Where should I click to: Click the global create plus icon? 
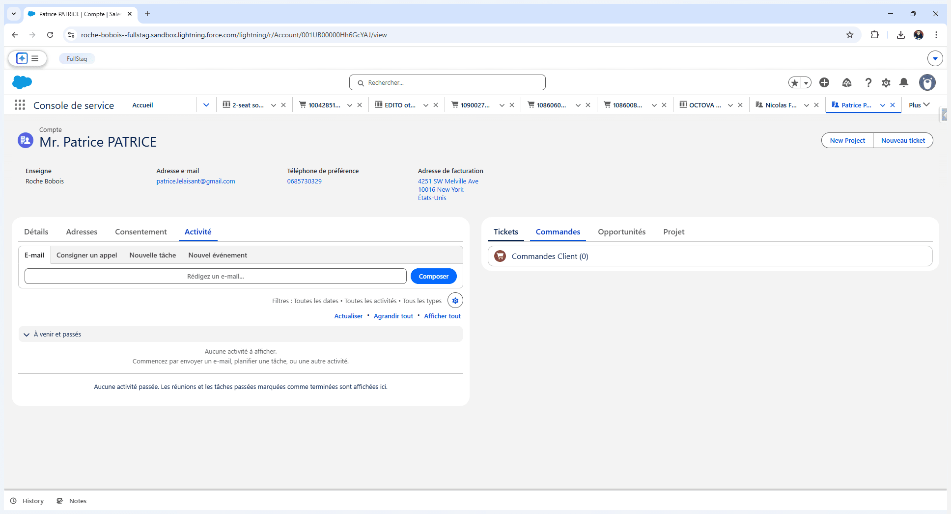824,82
